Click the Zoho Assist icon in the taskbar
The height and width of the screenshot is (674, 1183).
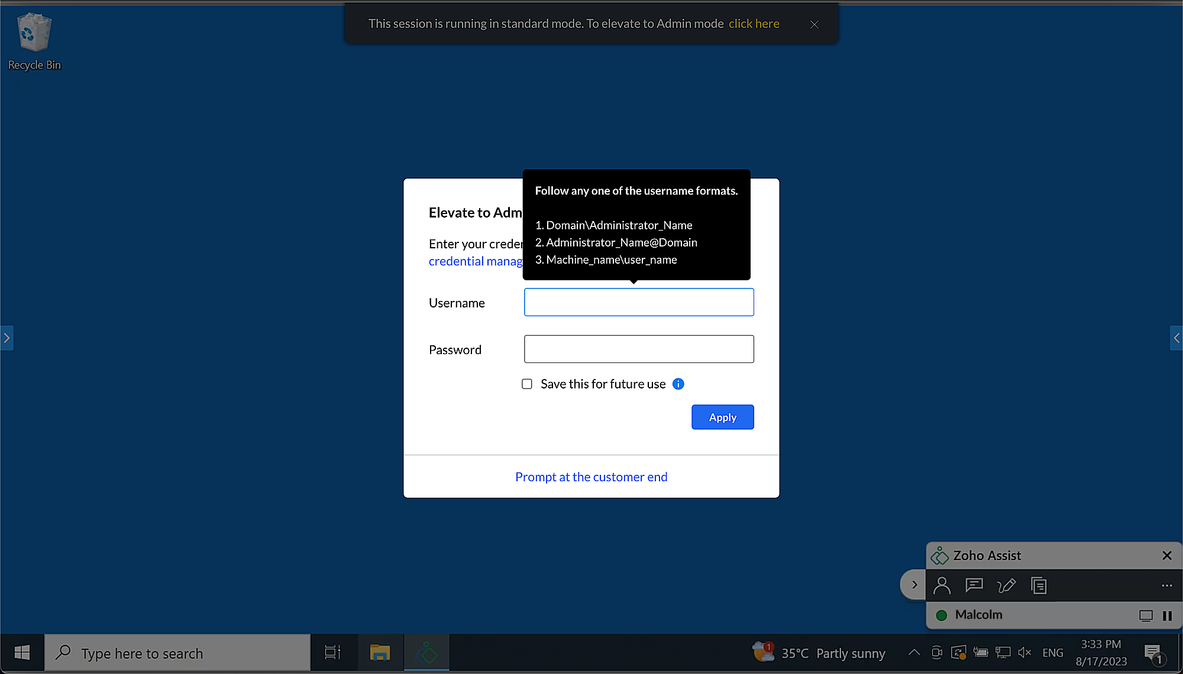426,652
